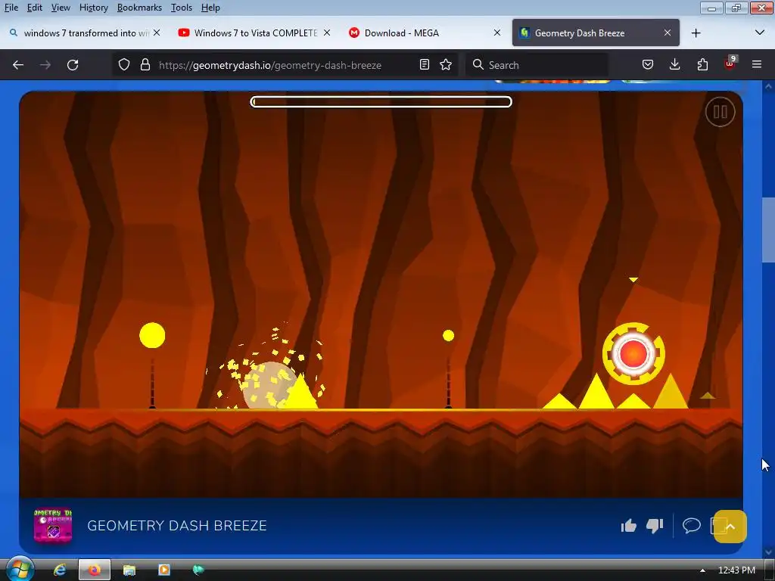The width and height of the screenshot is (775, 581).
Task: Click the page vertical scrollbar thumb
Action: [x=768, y=230]
